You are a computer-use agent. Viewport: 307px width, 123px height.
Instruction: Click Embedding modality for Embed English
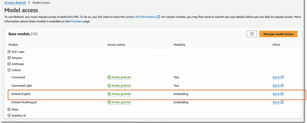(181, 94)
